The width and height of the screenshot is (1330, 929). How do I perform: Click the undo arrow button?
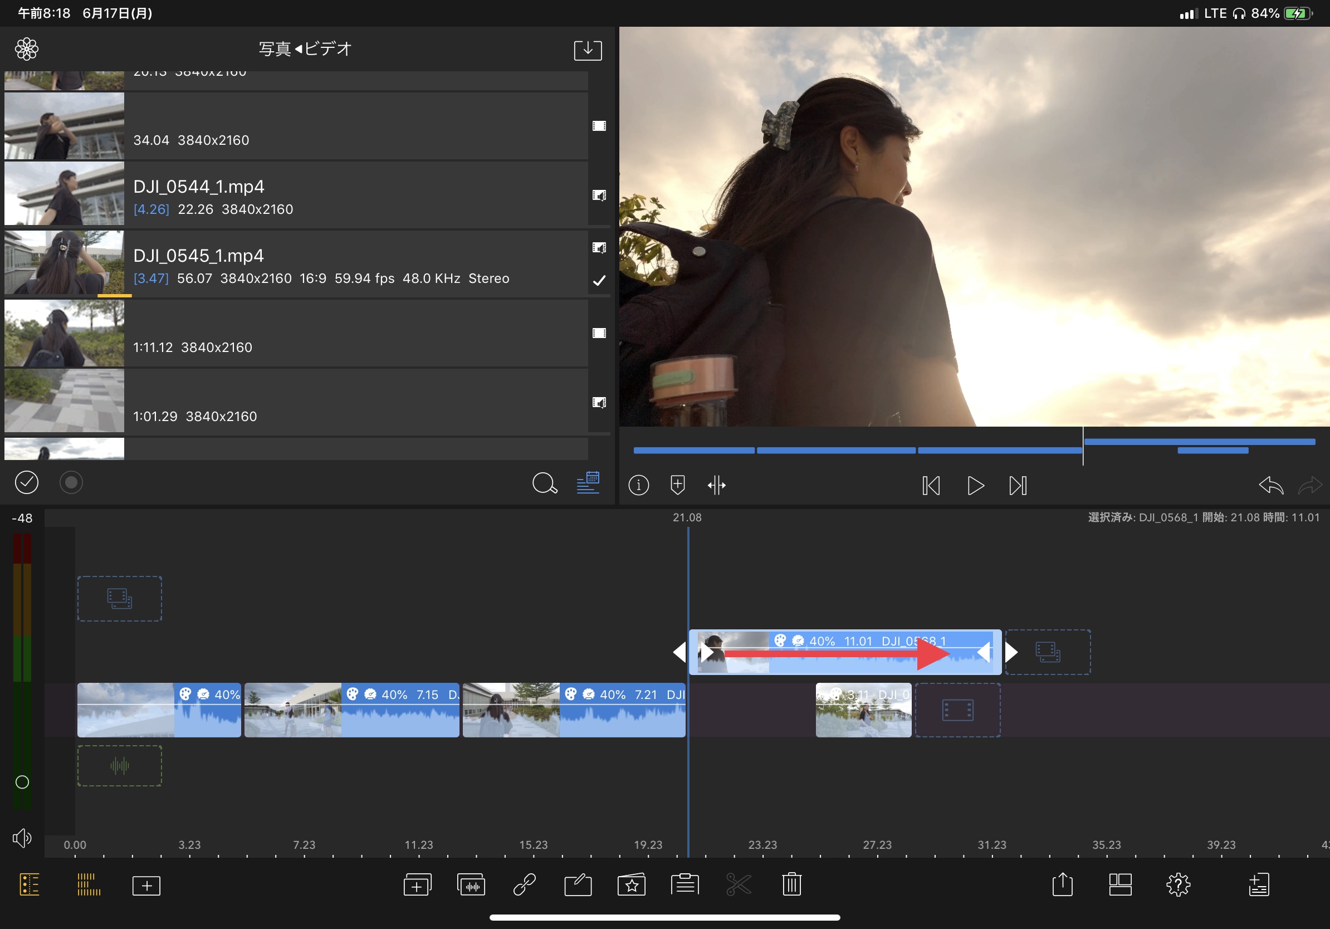pyautogui.click(x=1271, y=485)
